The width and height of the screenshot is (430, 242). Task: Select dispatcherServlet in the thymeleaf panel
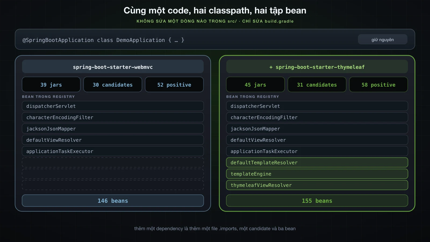pyautogui.click(x=317, y=106)
